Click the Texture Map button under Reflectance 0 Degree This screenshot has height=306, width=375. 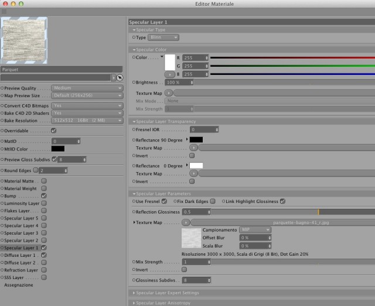pyautogui.click(x=193, y=173)
